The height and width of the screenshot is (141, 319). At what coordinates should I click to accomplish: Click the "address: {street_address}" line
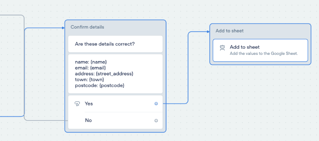(104, 73)
